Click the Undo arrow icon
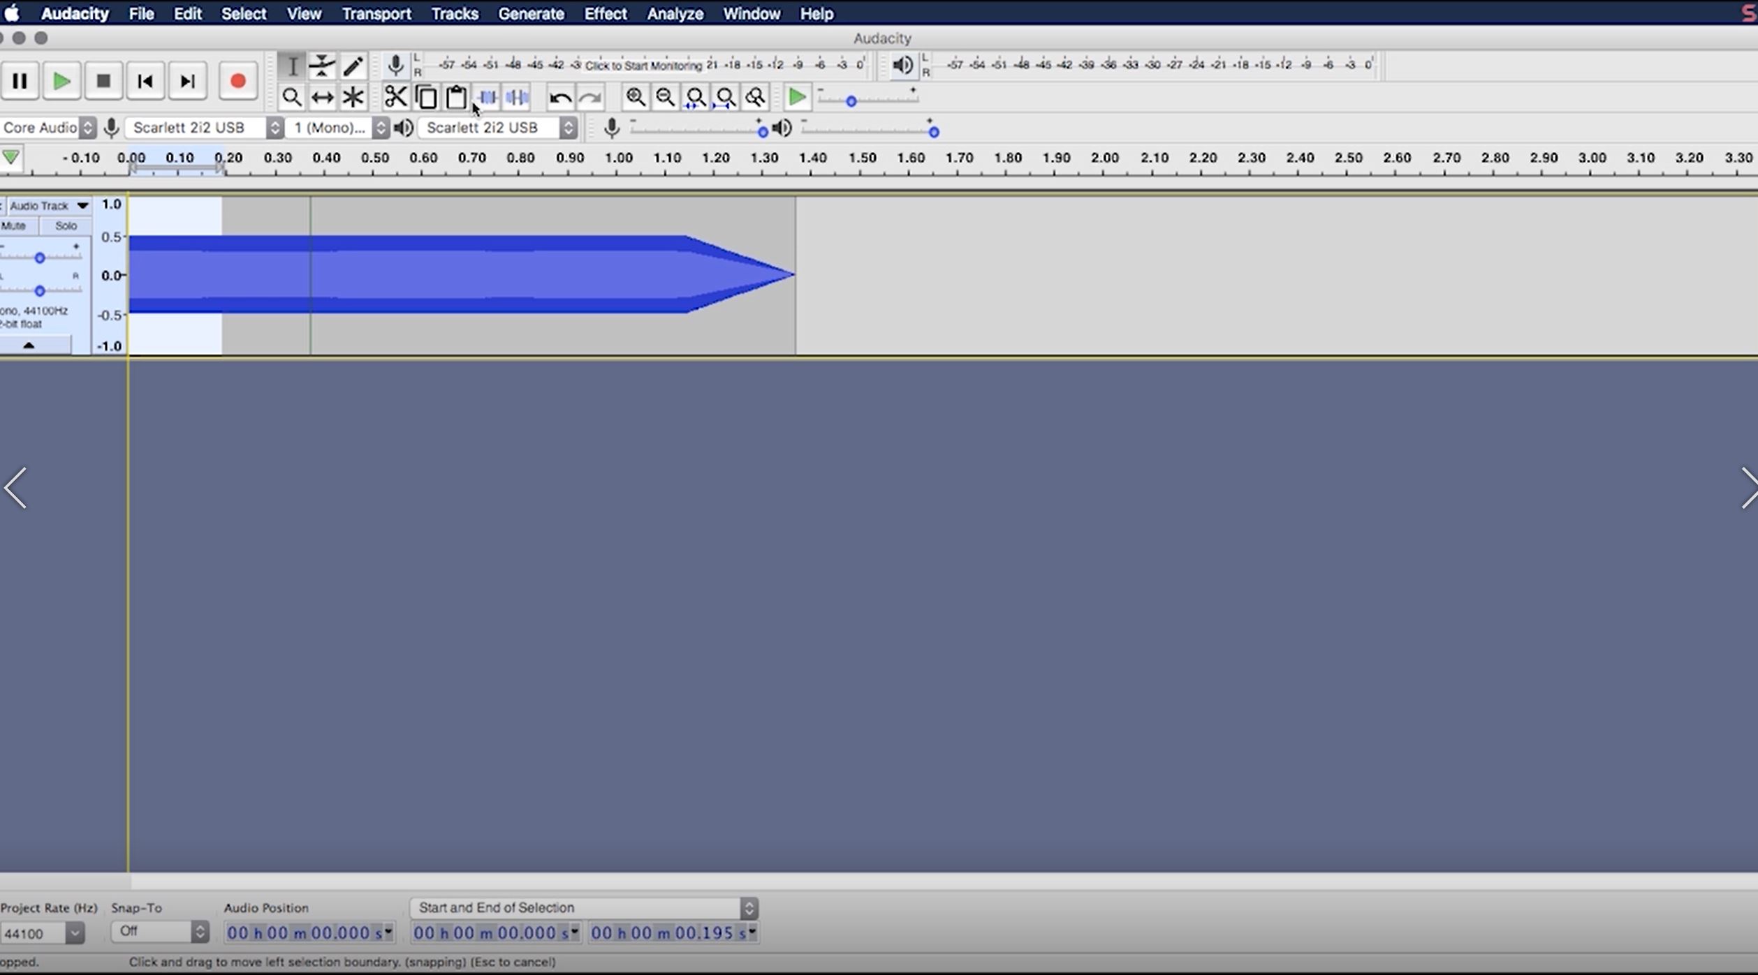 pos(559,98)
